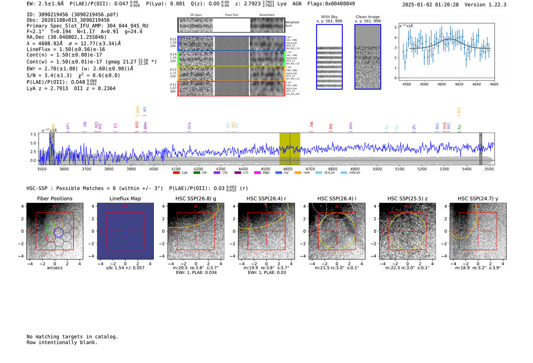533x363 pixels.
Task: Click the 'No matching targets in catalog.' text
Action: 72,337
